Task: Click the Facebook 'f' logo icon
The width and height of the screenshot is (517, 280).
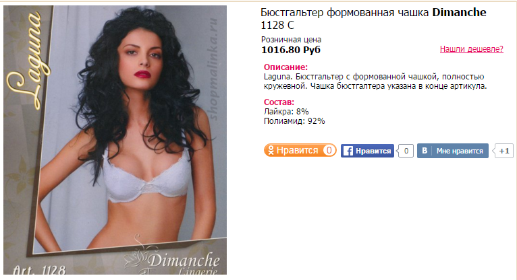Action: 348,151
